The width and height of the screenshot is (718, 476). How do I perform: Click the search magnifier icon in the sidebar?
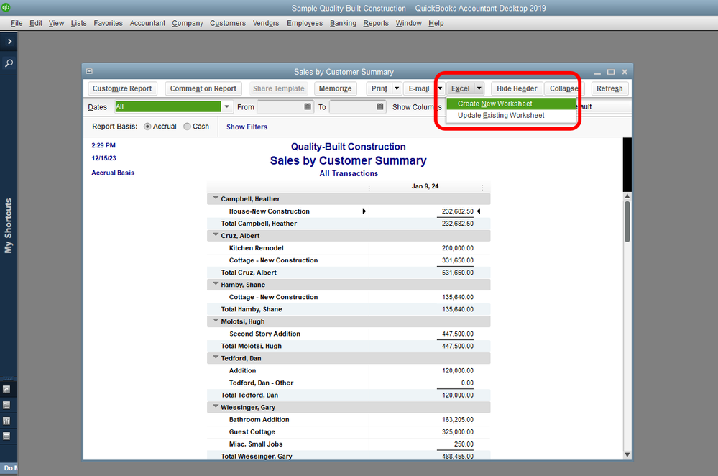coord(9,63)
